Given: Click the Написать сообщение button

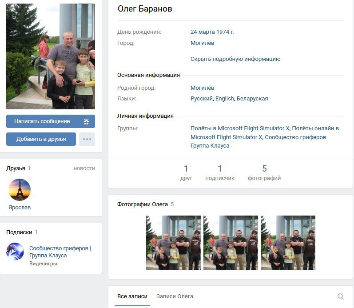Looking at the screenshot, I should (x=42, y=121).
